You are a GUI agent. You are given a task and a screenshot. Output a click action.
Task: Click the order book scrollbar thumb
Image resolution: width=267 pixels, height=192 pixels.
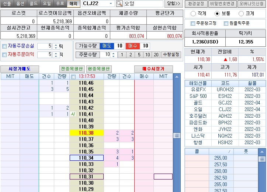tap(177, 135)
